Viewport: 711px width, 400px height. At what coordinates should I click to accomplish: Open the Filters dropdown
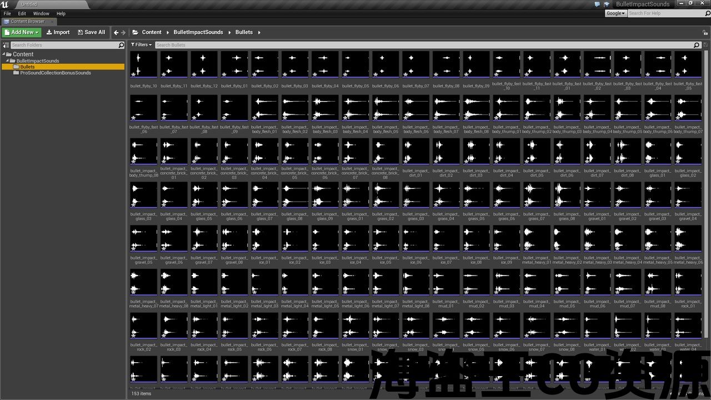[142, 45]
